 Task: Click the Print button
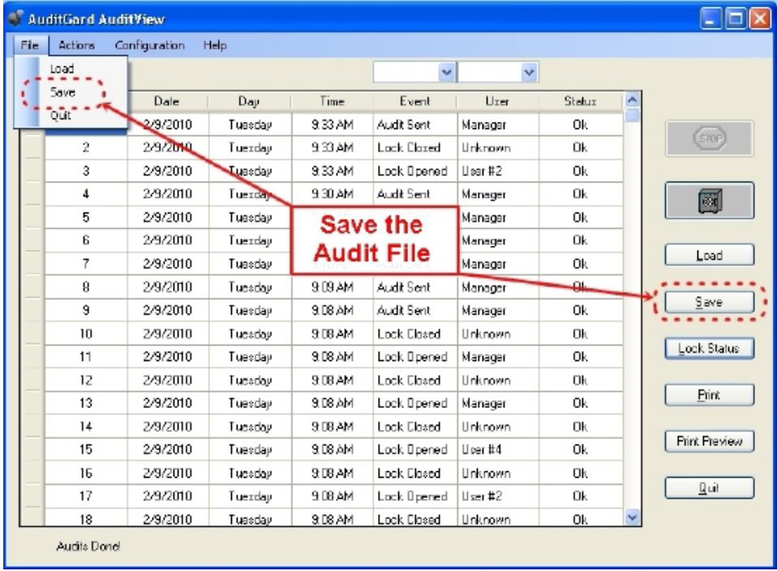pos(709,395)
